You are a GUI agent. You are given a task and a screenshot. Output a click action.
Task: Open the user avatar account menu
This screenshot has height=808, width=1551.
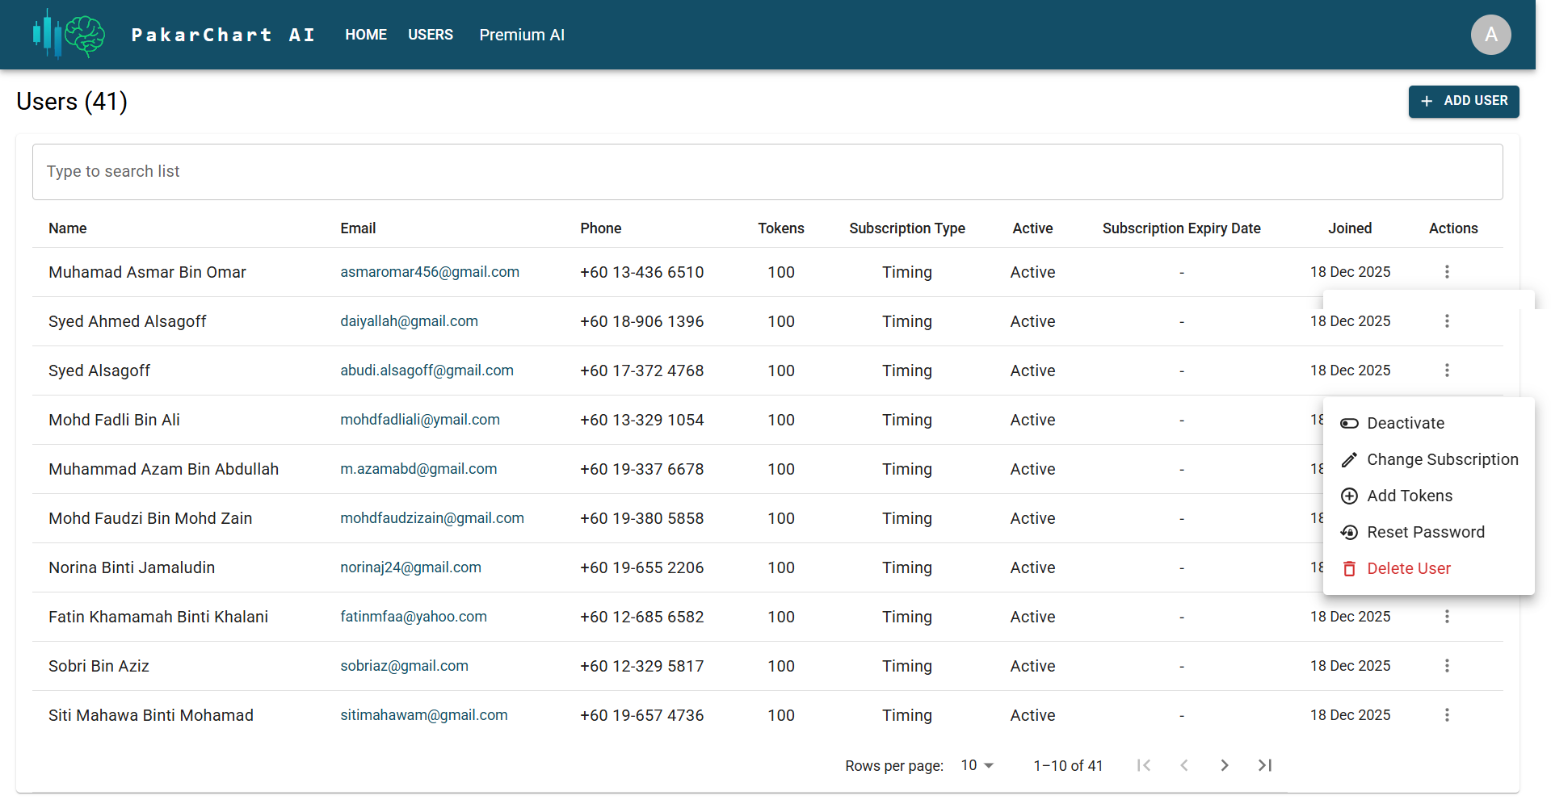(1490, 35)
